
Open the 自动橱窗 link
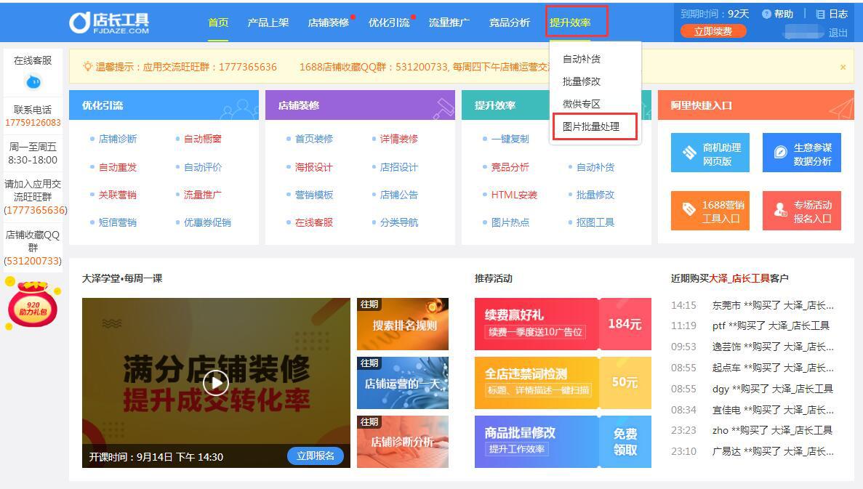click(203, 139)
